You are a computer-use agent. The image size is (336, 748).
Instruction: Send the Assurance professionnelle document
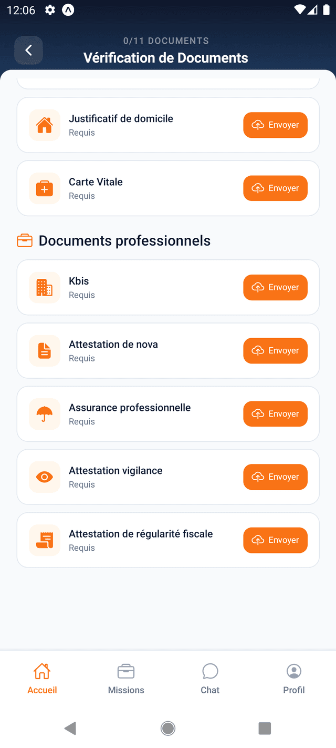(x=275, y=413)
